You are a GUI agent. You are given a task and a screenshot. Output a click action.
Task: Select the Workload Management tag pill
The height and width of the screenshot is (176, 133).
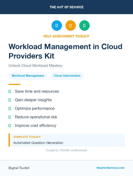[28, 76]
